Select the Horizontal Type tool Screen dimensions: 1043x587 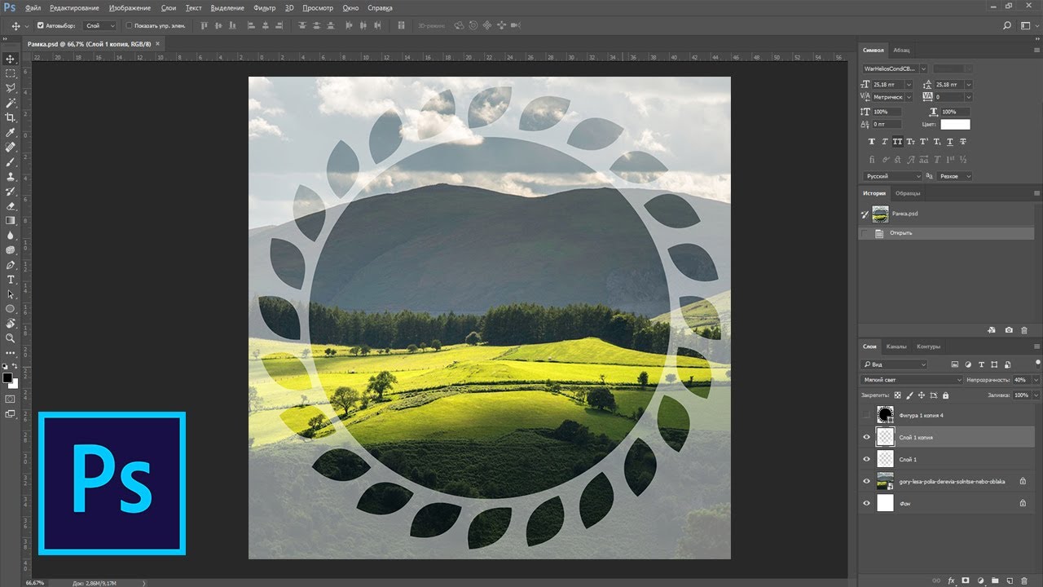[11, 280]
